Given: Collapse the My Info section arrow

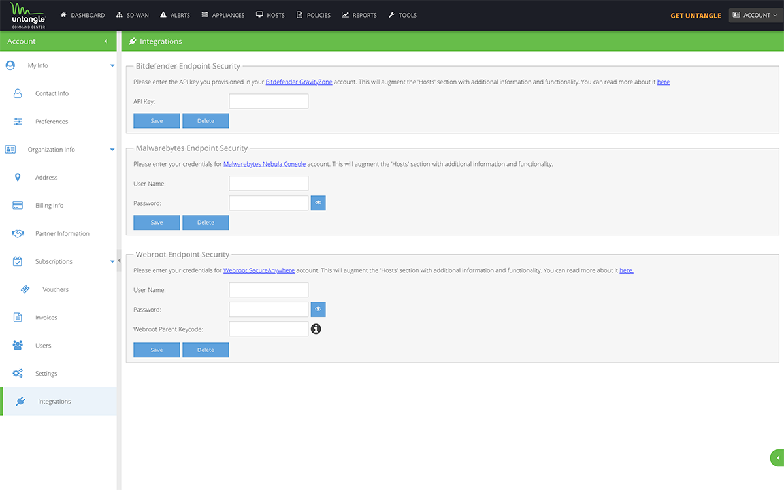Looking at the screenshot, I should point(112,66).
